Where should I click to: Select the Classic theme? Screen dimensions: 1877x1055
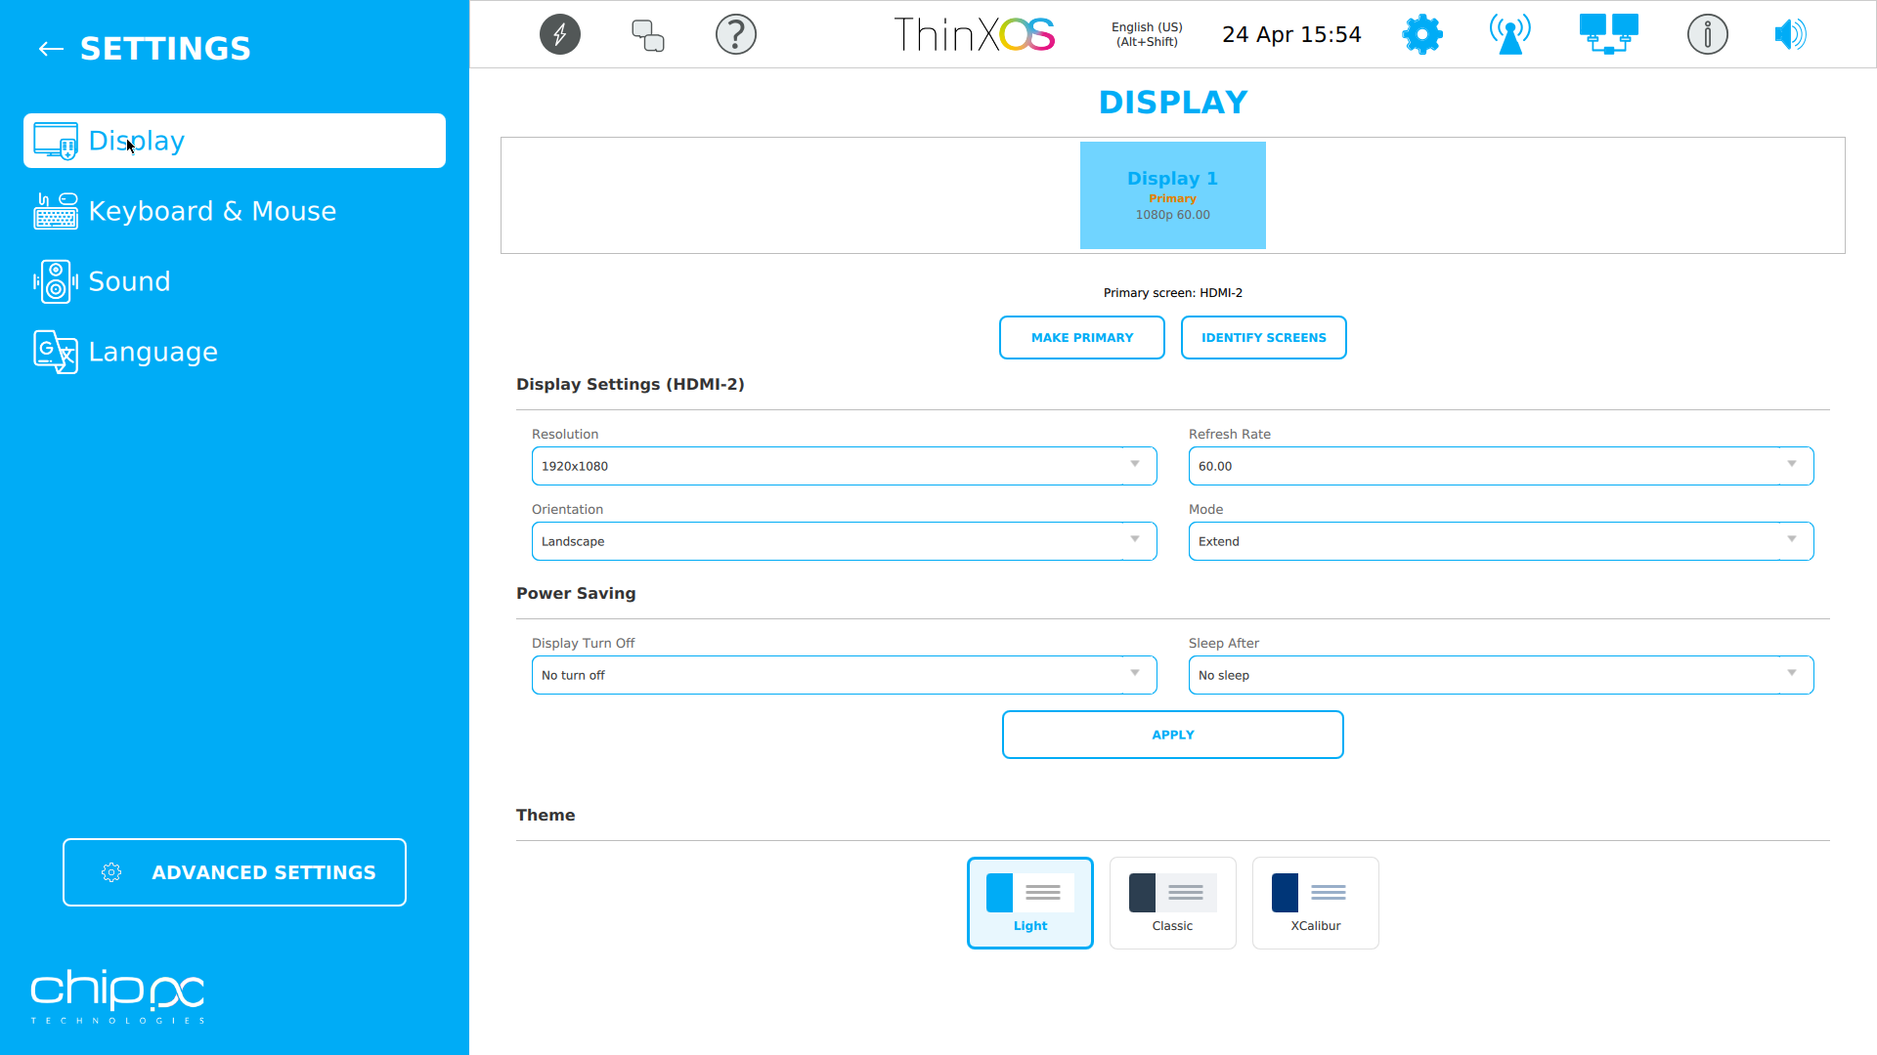pos(1173,903)
